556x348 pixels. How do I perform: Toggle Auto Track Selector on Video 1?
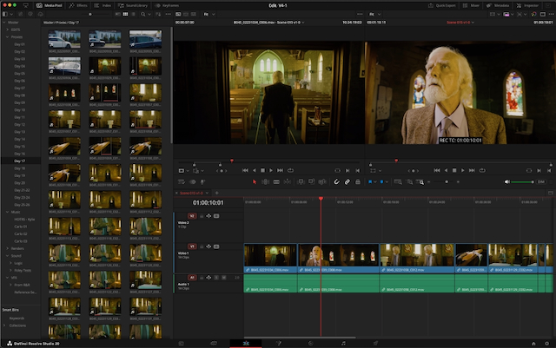click(208, 246)
